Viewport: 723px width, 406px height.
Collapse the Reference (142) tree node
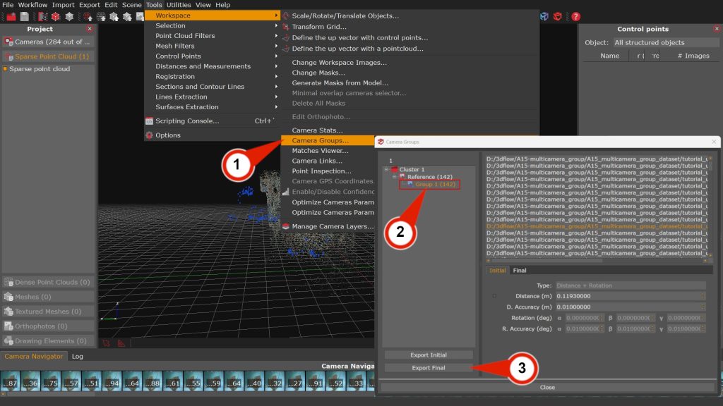click(394, 177)
